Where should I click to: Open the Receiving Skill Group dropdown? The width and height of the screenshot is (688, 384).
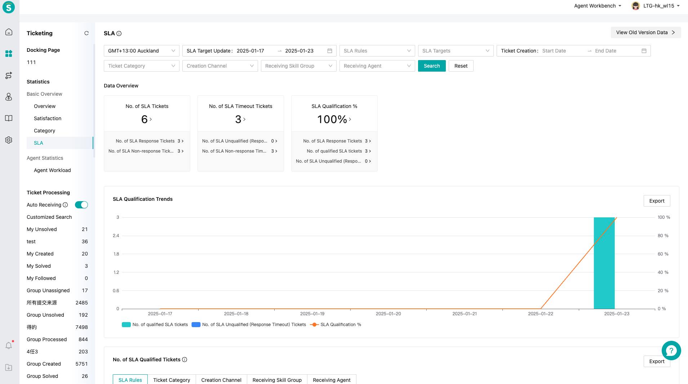pos(299,66)
